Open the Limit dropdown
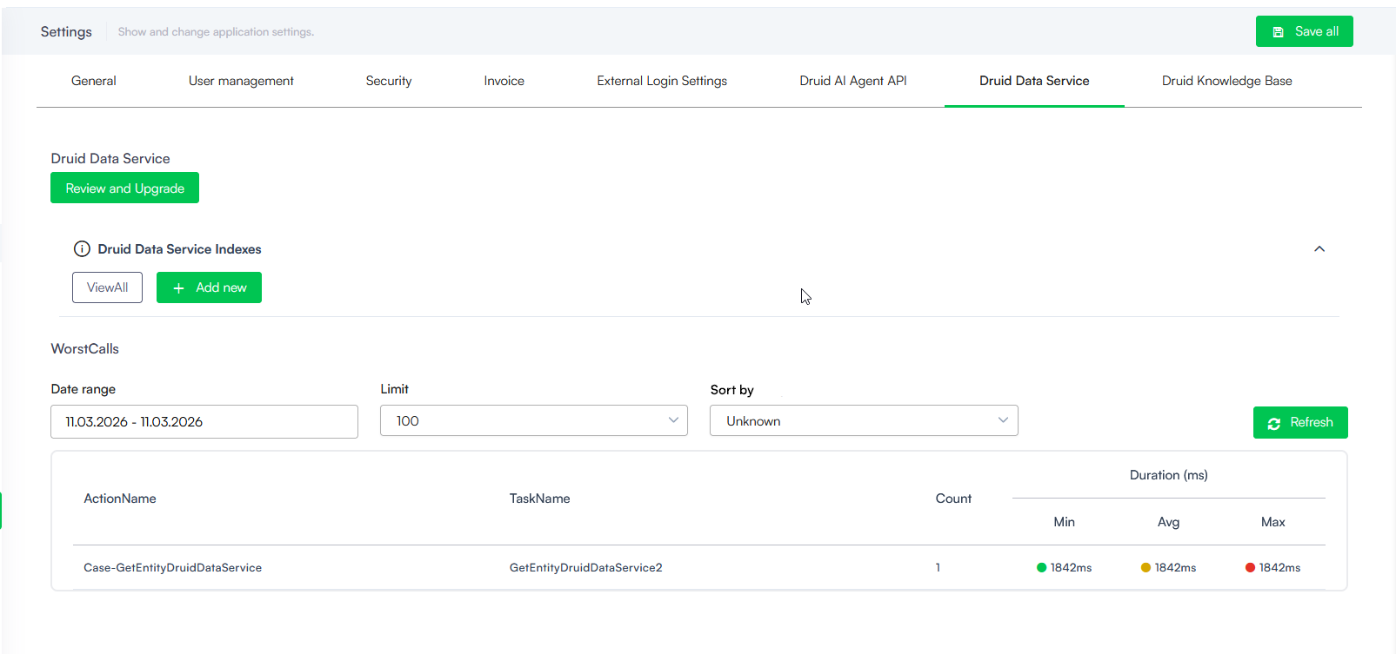The height and width of the screenshot is (654, 1396). (533, 421)
